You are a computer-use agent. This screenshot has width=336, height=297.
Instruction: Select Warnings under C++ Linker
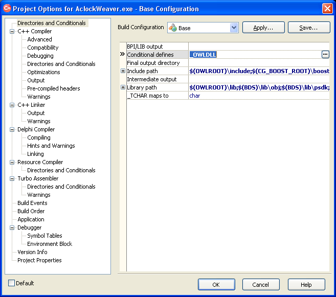(x=39, y=121)
